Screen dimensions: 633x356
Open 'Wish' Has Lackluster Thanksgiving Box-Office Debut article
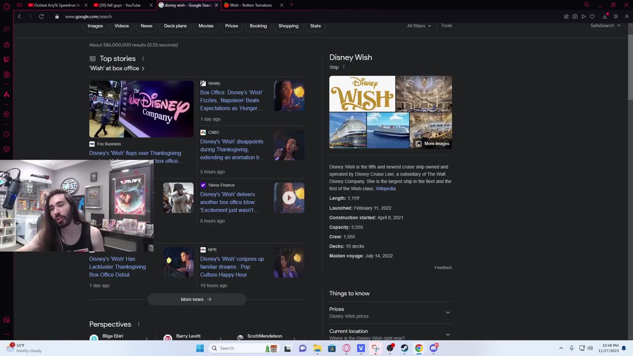(x=118, y=267)
